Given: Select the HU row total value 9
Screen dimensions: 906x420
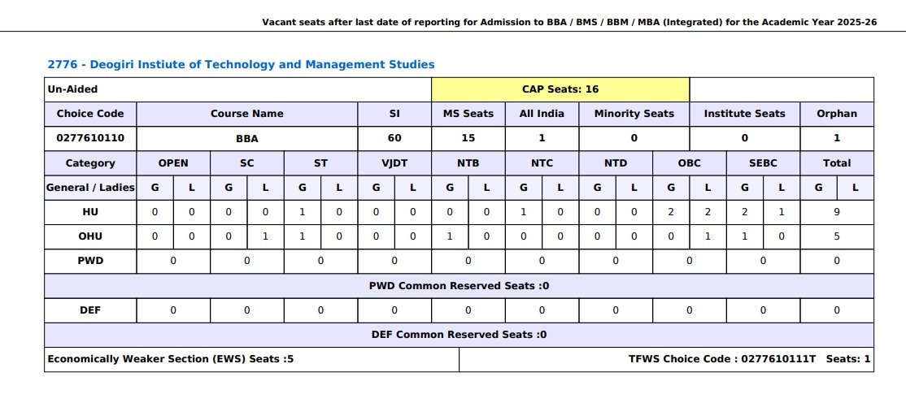Looking at the screenshot, I should (837, 212).
